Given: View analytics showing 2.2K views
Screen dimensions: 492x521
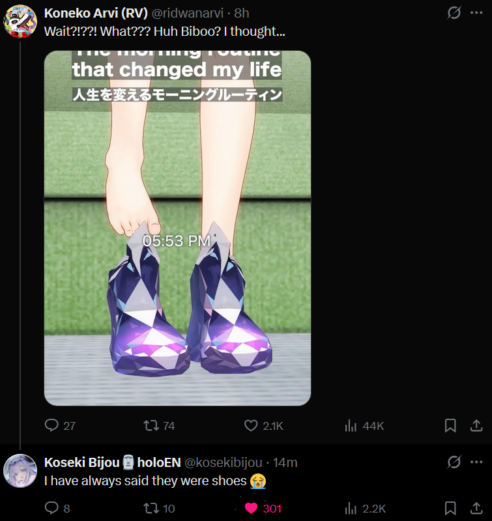Looking at the screenshot, I should pos(366,509).
